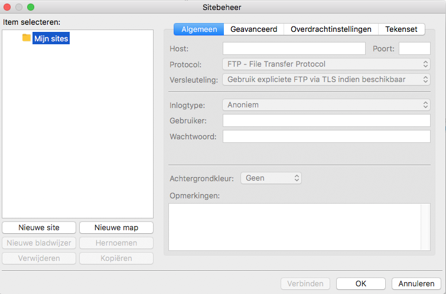
Task: Open the Protocol dropdown
Action: click(x=326, y=64)
